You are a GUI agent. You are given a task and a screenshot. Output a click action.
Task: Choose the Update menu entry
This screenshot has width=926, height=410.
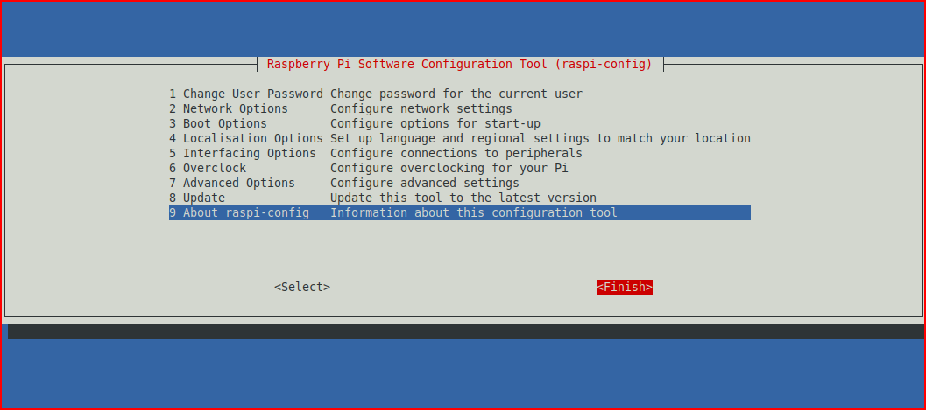click(459, 198)
